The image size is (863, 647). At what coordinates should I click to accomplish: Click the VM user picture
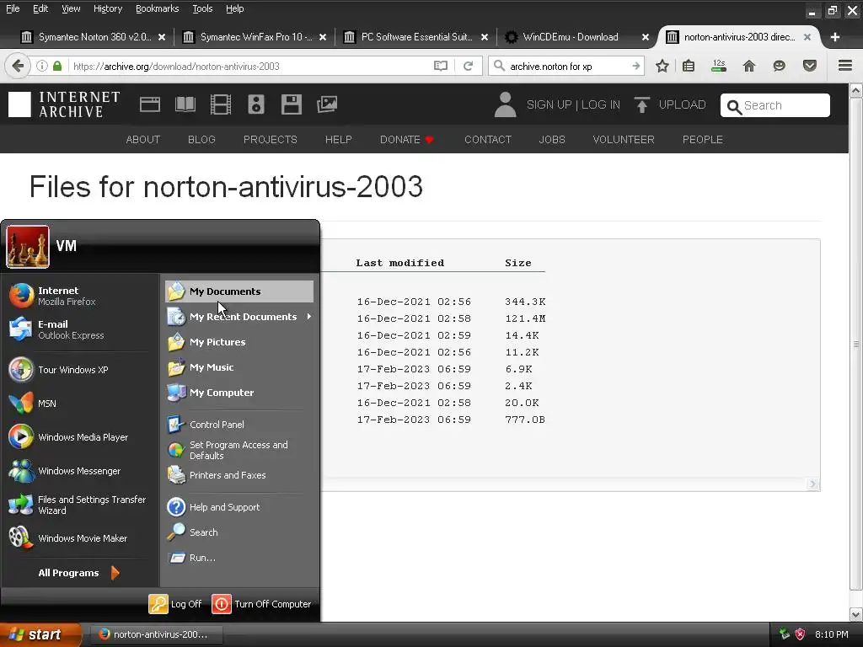pos(28,247)
